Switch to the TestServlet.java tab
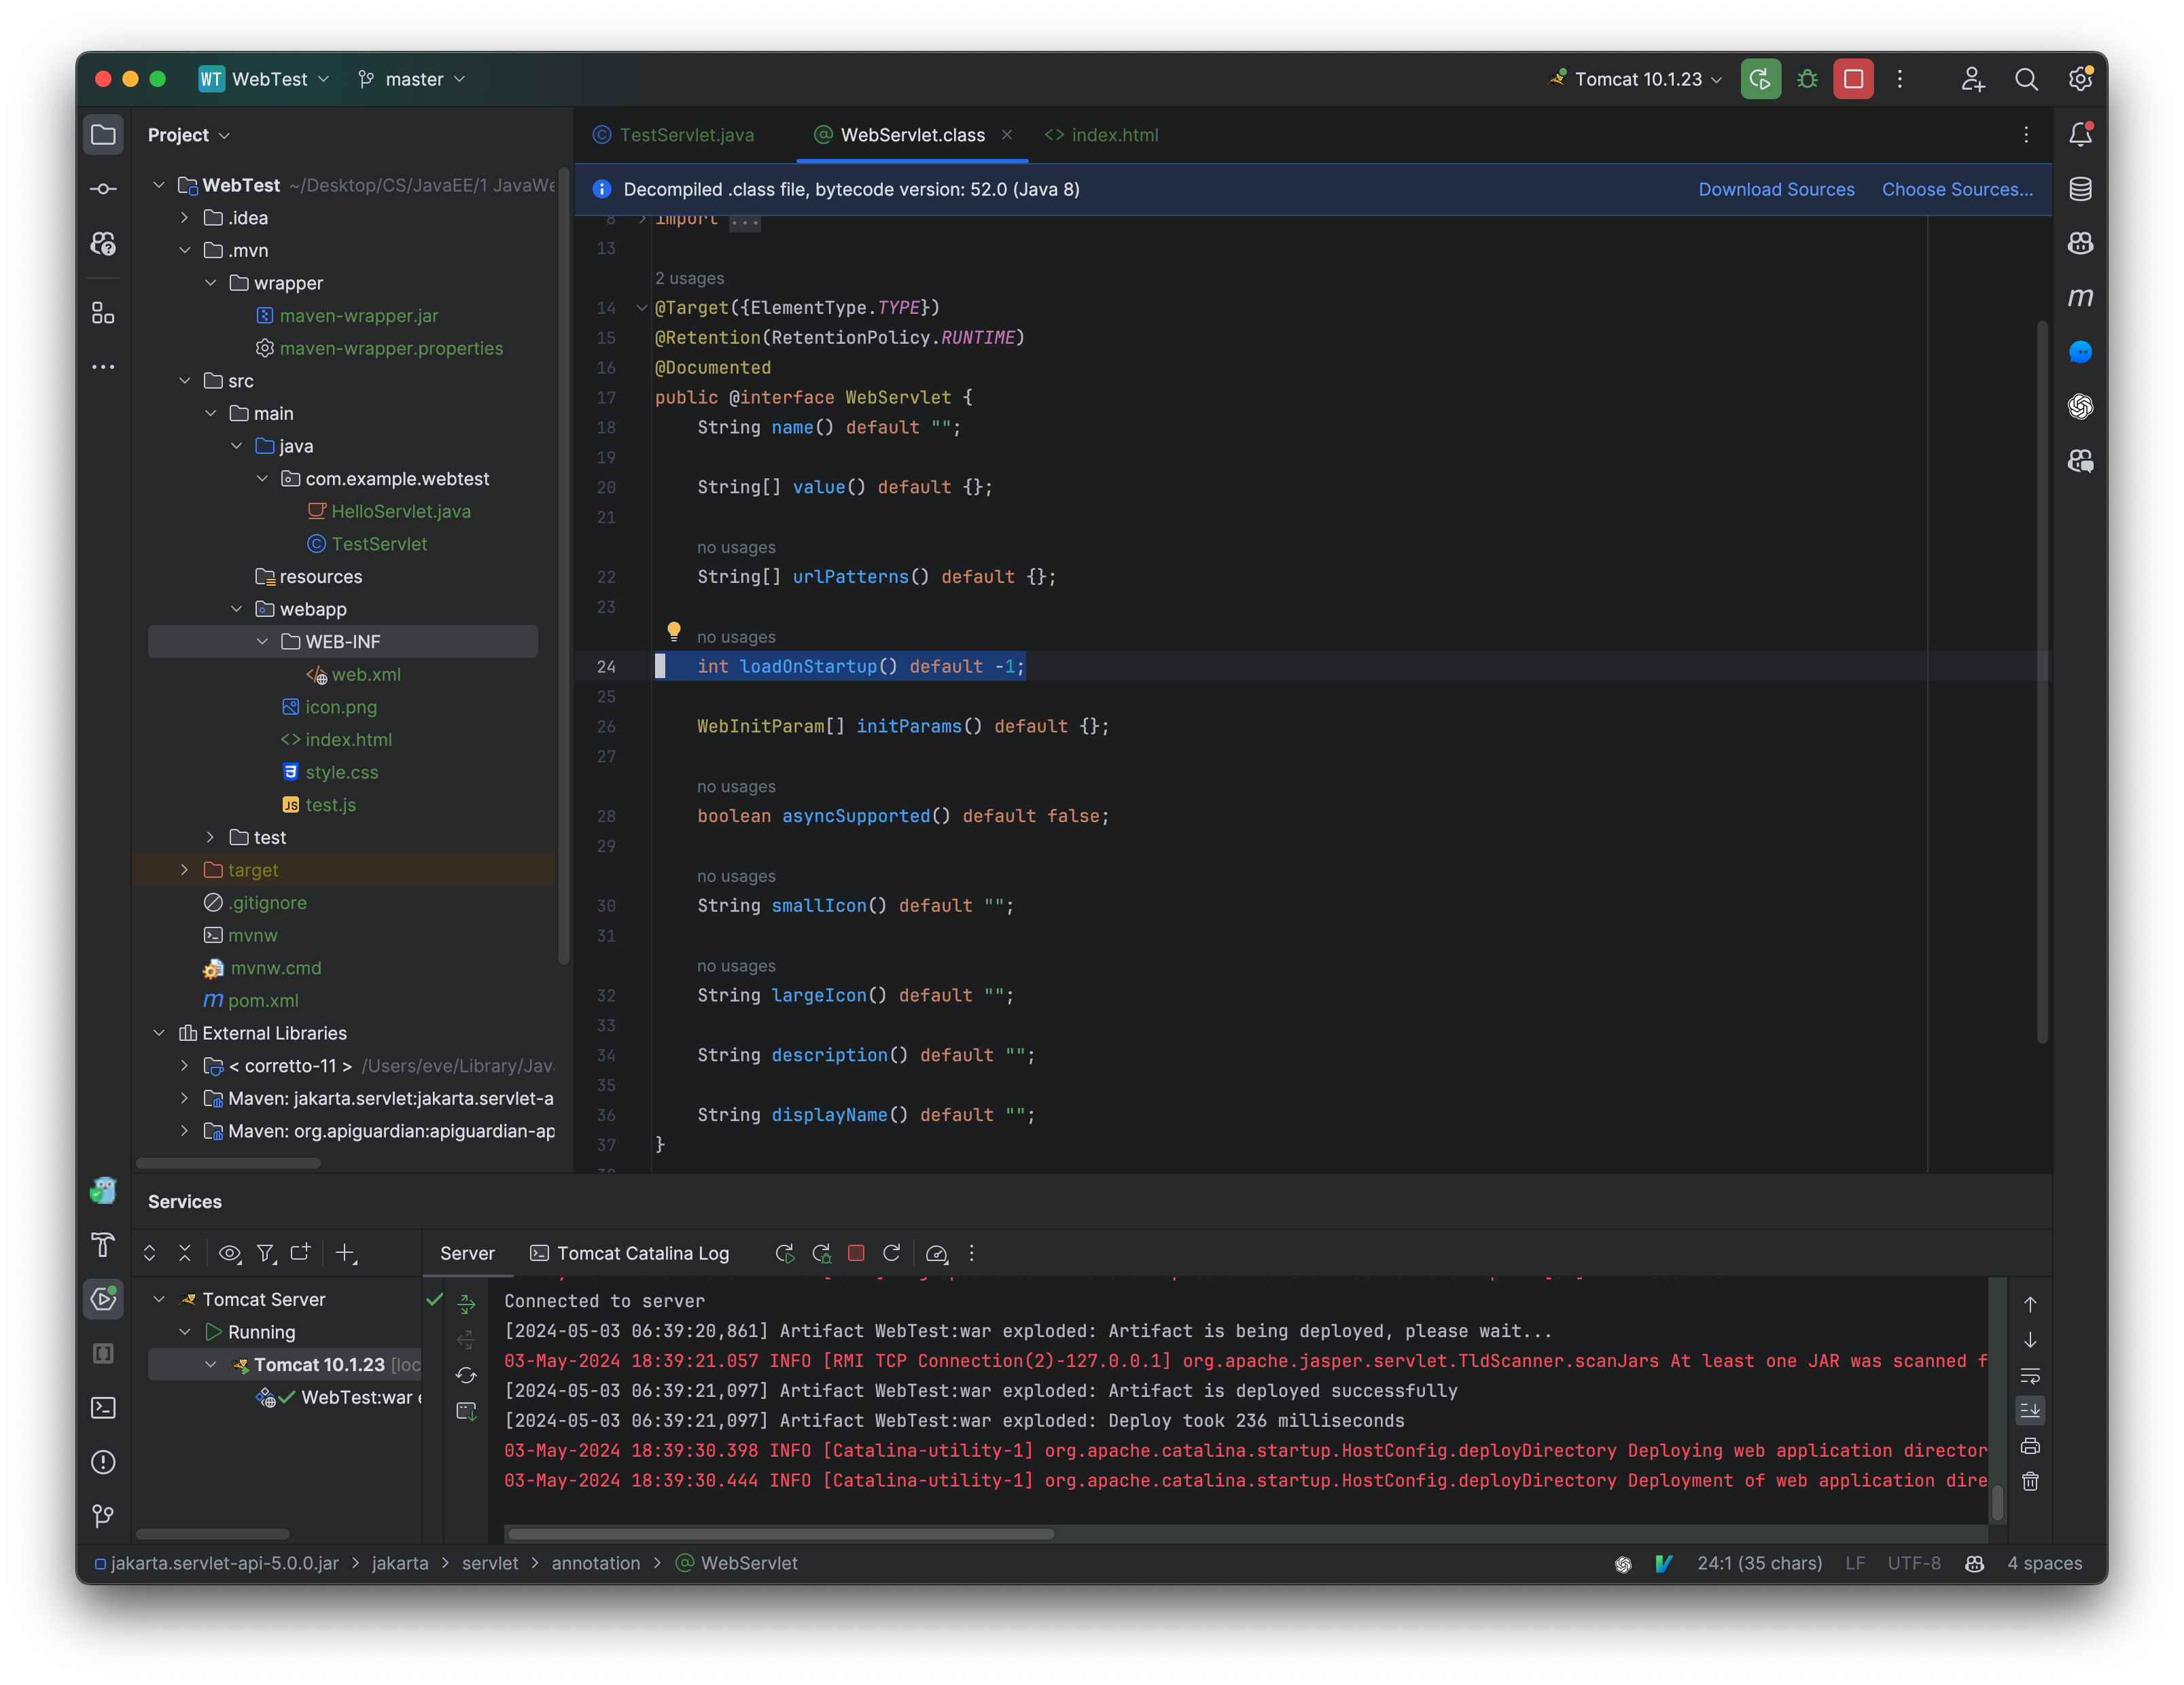Image resolution: width=2184 pixels, height=1685 pixels. (x=687, y=132)
